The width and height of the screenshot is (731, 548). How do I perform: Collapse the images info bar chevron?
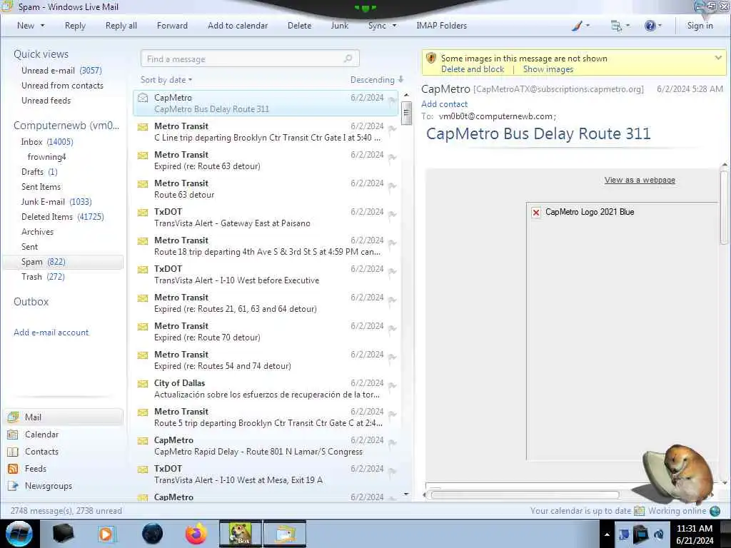point(718,58)
